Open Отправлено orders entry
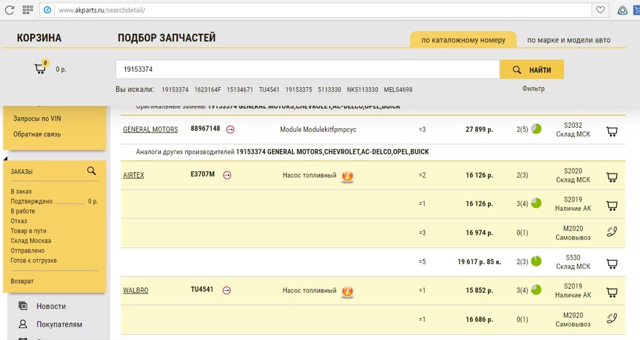640x340 pixels. tap(28, 250)
